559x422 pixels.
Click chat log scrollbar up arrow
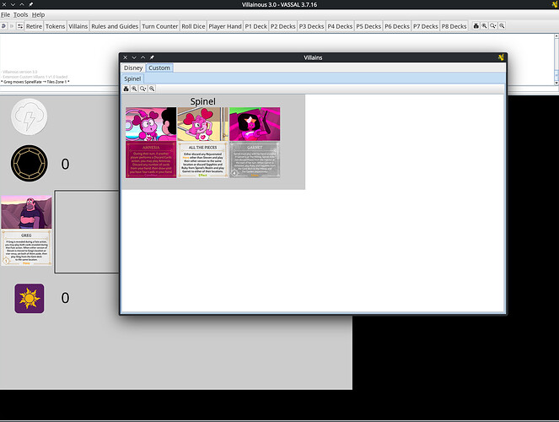pos(556,36)
